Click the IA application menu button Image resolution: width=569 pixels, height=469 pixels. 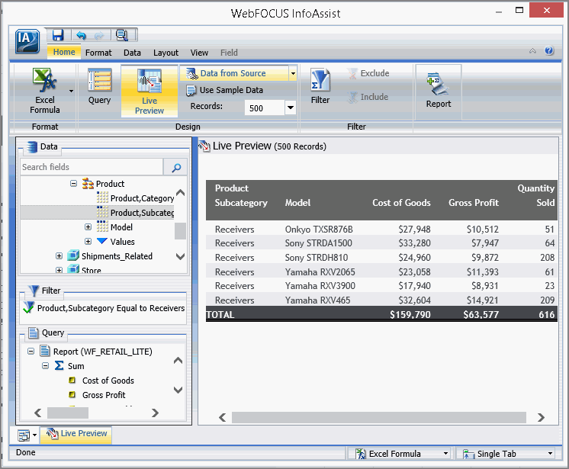point(27,40)
